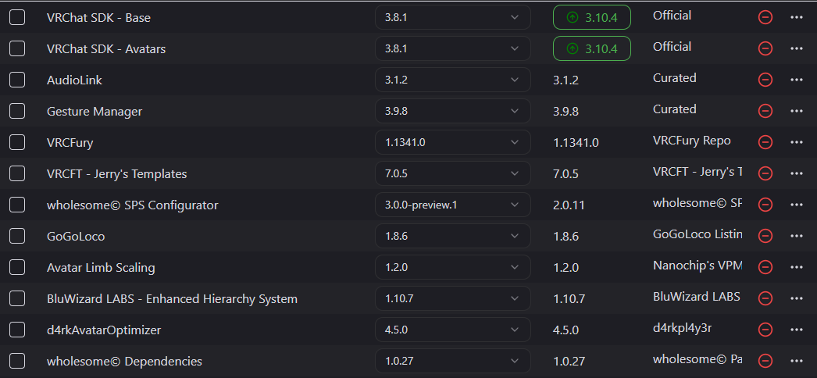Expand VRCFury 1.1341.0 version dropdown

(453, 142)
